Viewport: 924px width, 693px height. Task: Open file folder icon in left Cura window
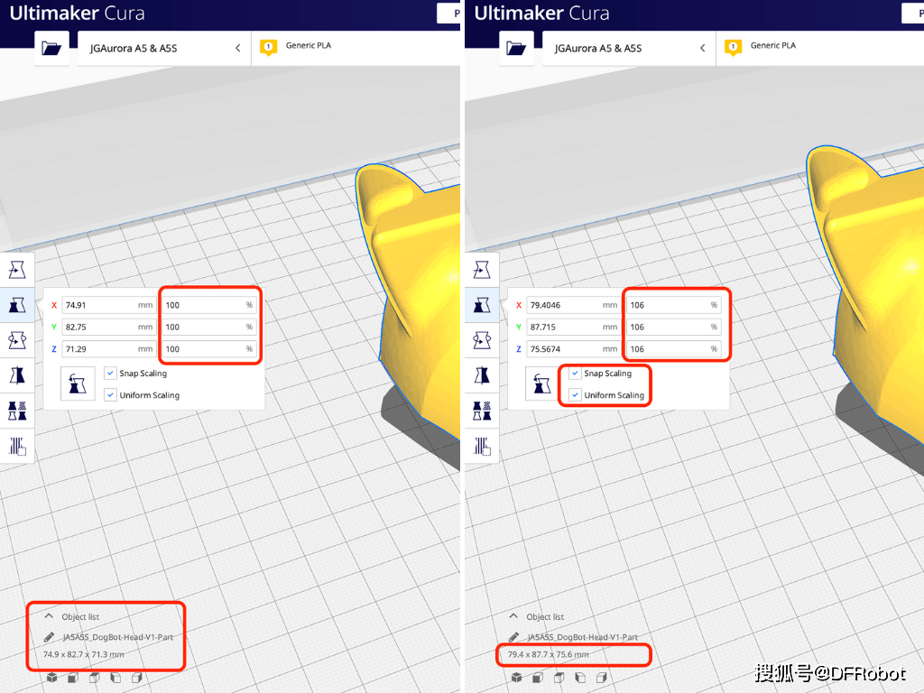click(51, 49)
